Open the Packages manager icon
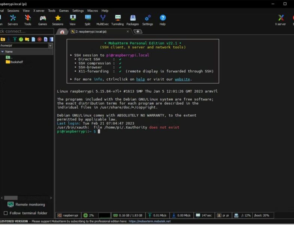 (133, 20)
